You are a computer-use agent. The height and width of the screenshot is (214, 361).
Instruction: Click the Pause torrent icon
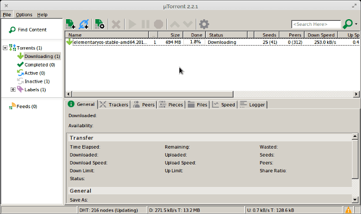[x=146, y=24]
